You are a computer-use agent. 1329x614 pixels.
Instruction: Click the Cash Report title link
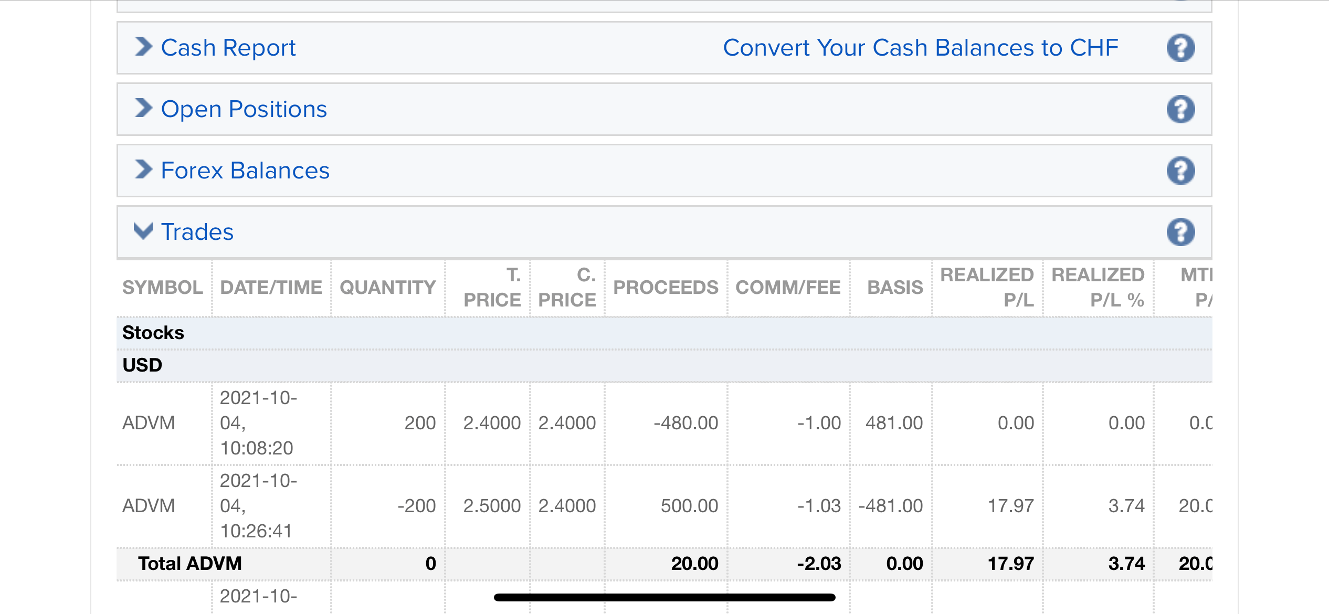pyautogui.click(x=228, y=48)
